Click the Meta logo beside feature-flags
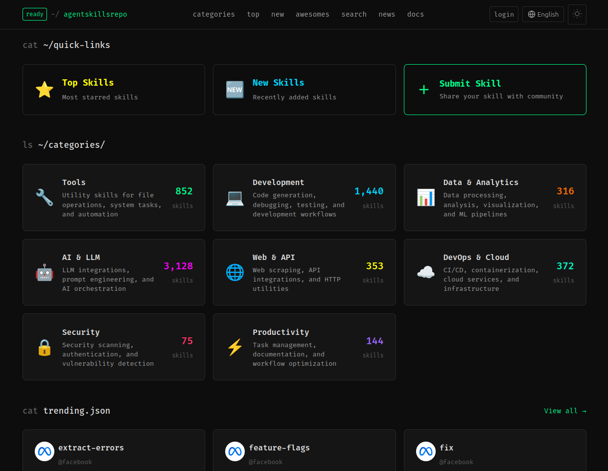 click(x=235, y=451)
